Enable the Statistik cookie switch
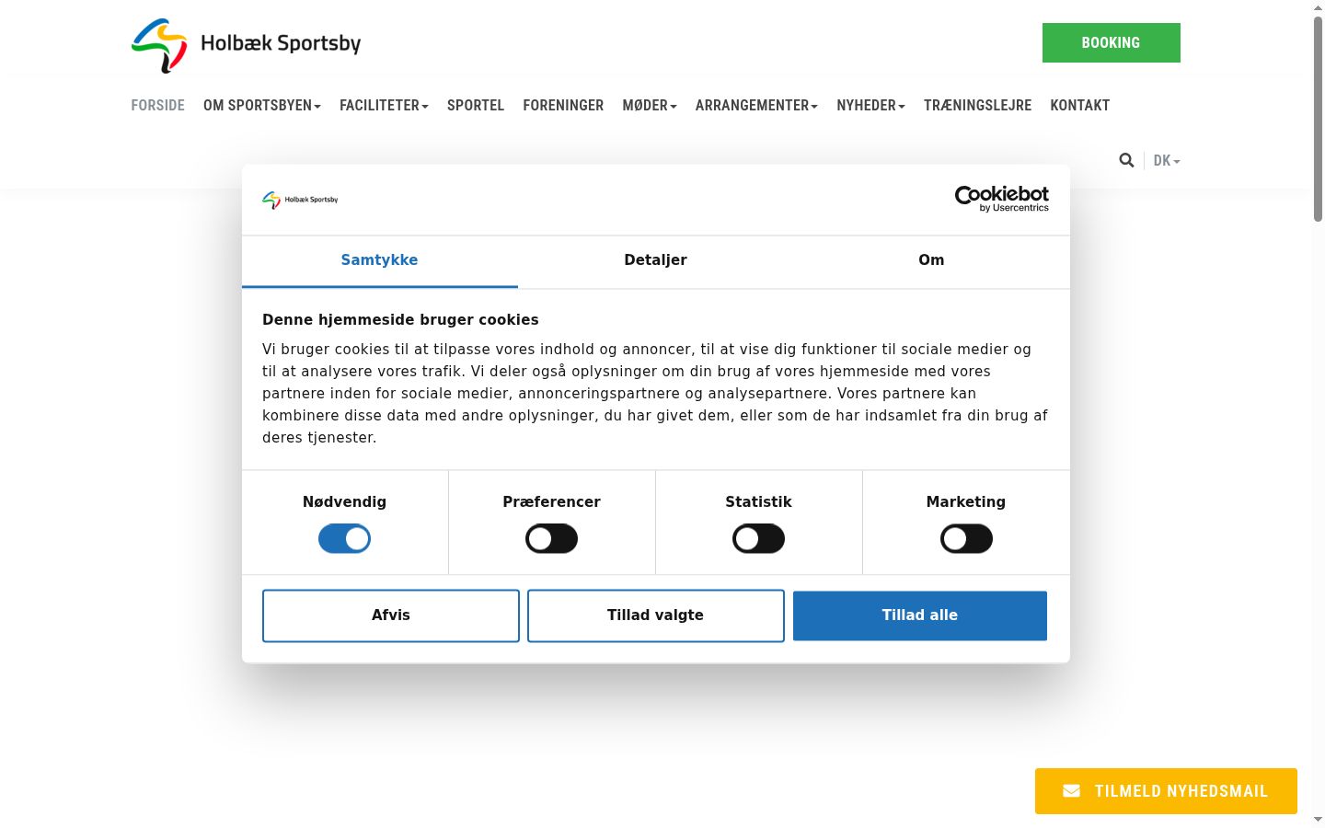Viewport: 1325px width, 828px height. (x=758, y=539)
